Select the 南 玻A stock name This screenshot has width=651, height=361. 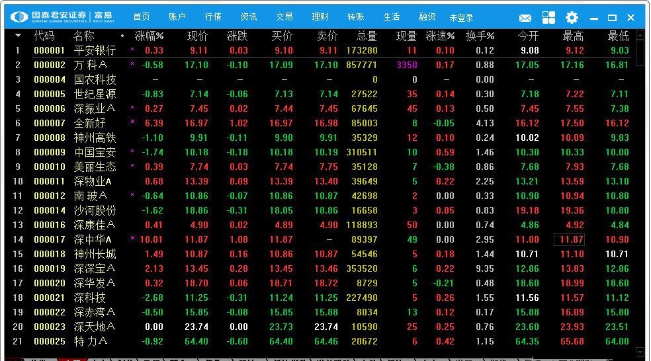(91, 196)
